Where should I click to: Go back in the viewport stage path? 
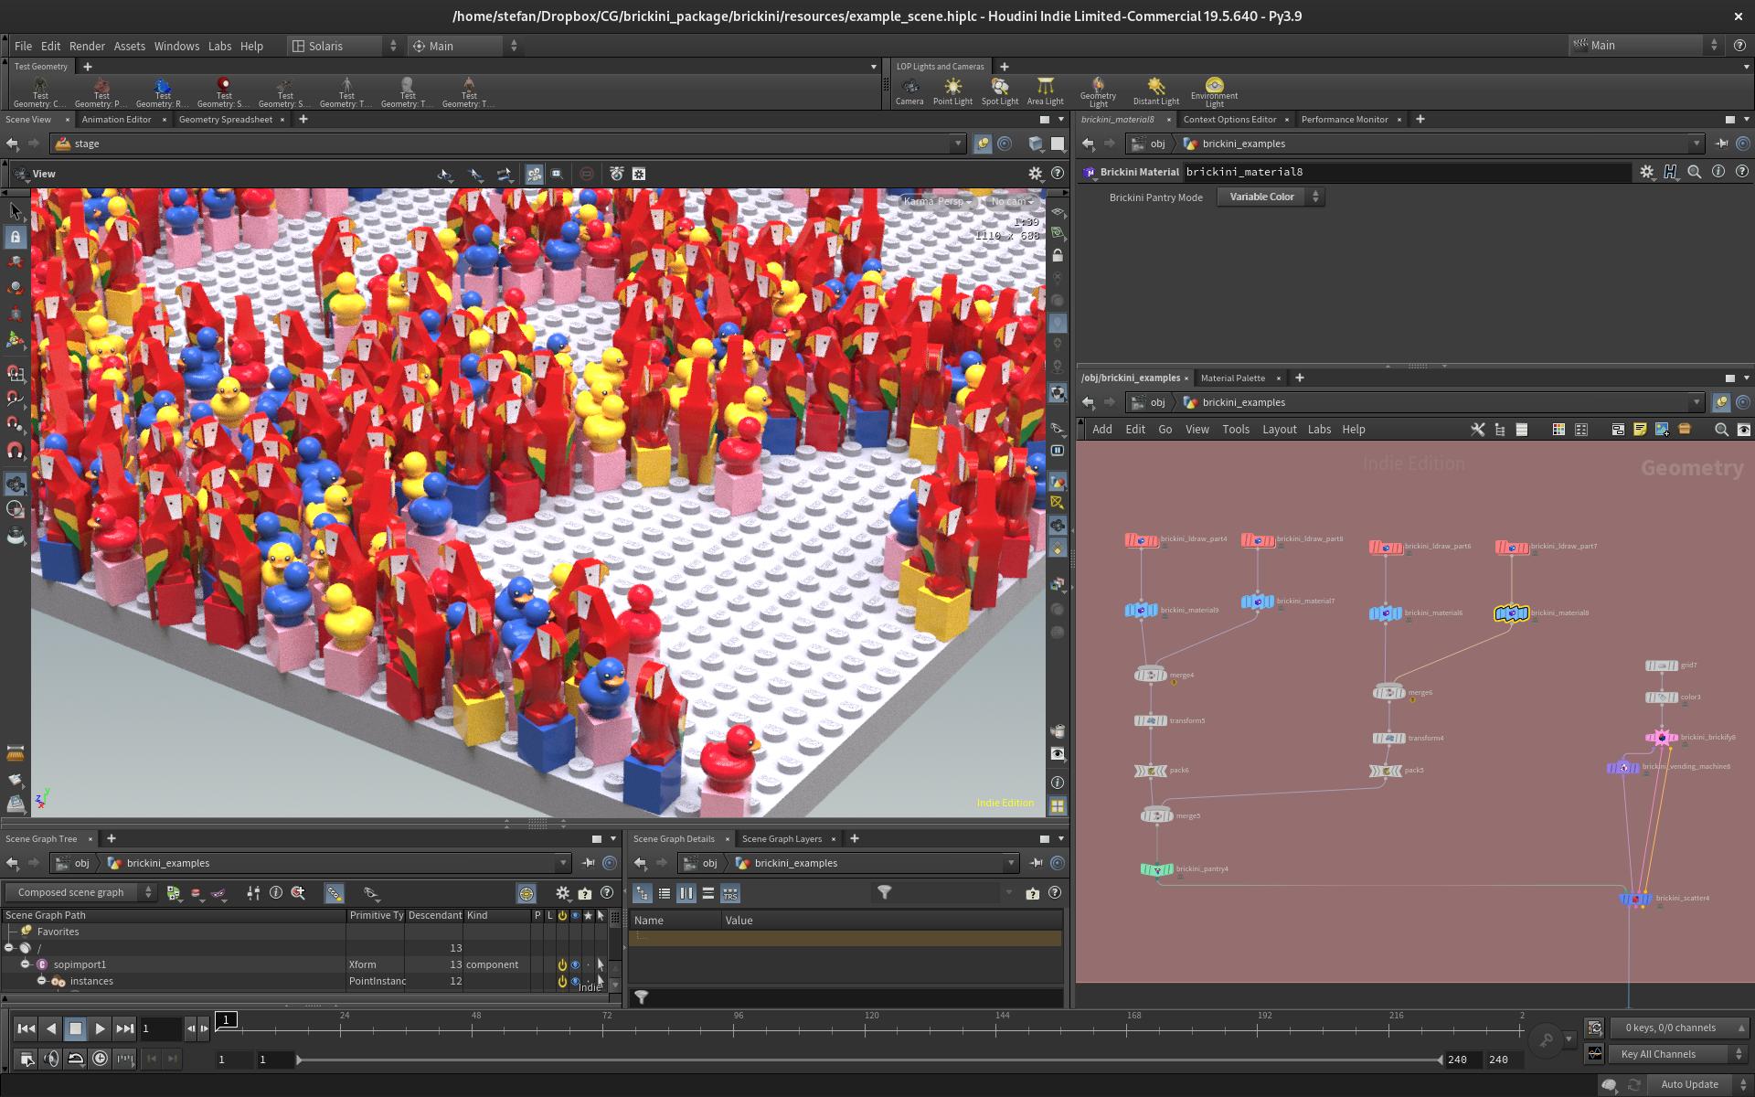(12, 144)
